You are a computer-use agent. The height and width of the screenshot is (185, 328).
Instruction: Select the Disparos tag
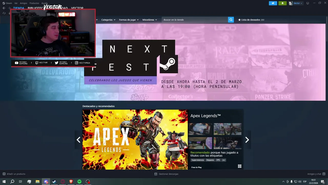(210, 160)
